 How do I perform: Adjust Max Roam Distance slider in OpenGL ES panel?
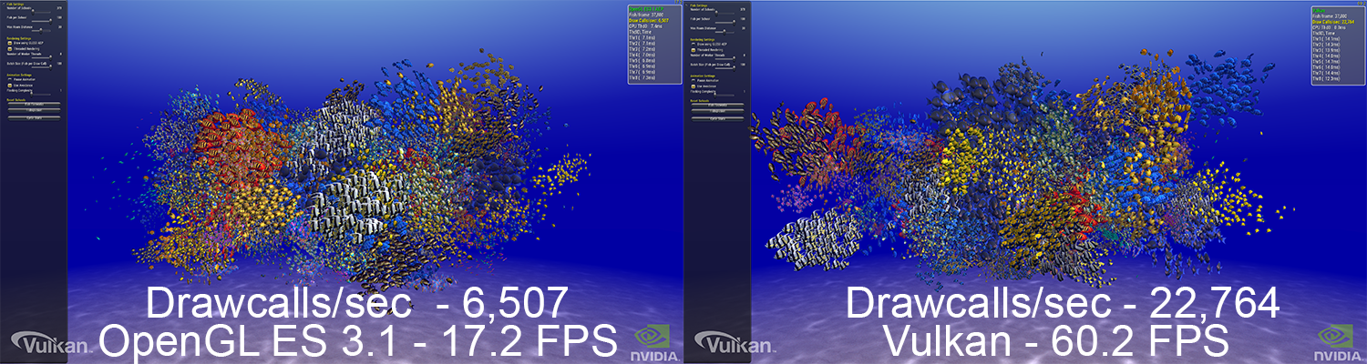pos(39,31)
